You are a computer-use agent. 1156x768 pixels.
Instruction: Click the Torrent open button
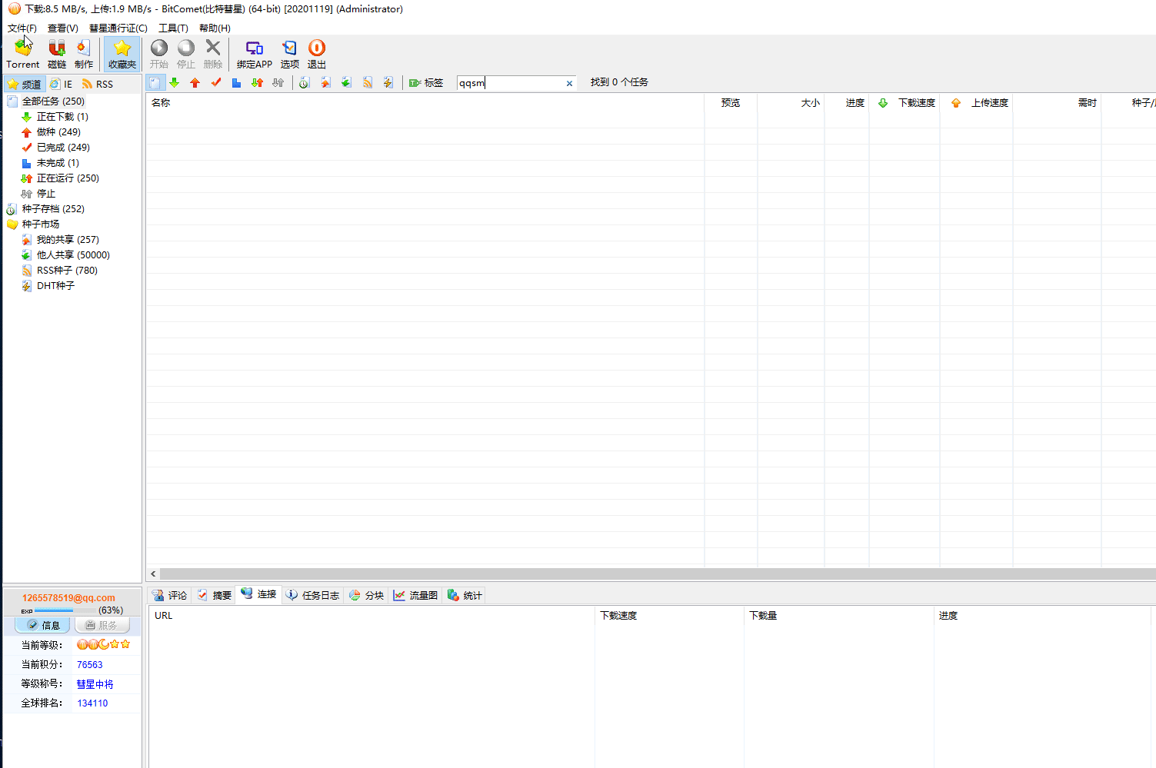click(x=23, y=54)
